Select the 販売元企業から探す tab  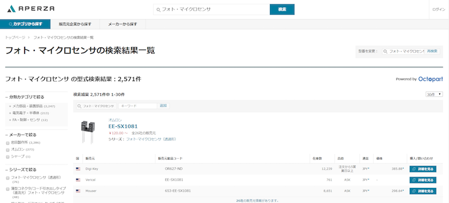point(75,24)
